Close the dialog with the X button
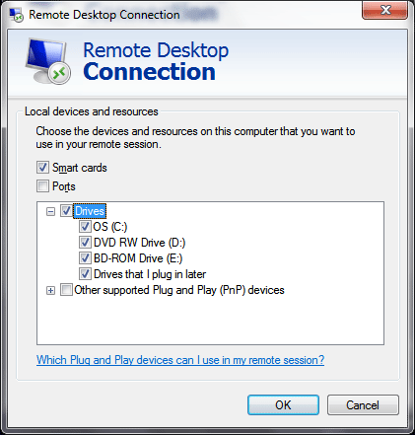415x435 pixels. [x=384, y=10]
